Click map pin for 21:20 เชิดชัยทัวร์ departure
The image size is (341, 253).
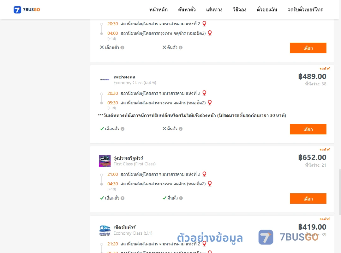(204, 244)
